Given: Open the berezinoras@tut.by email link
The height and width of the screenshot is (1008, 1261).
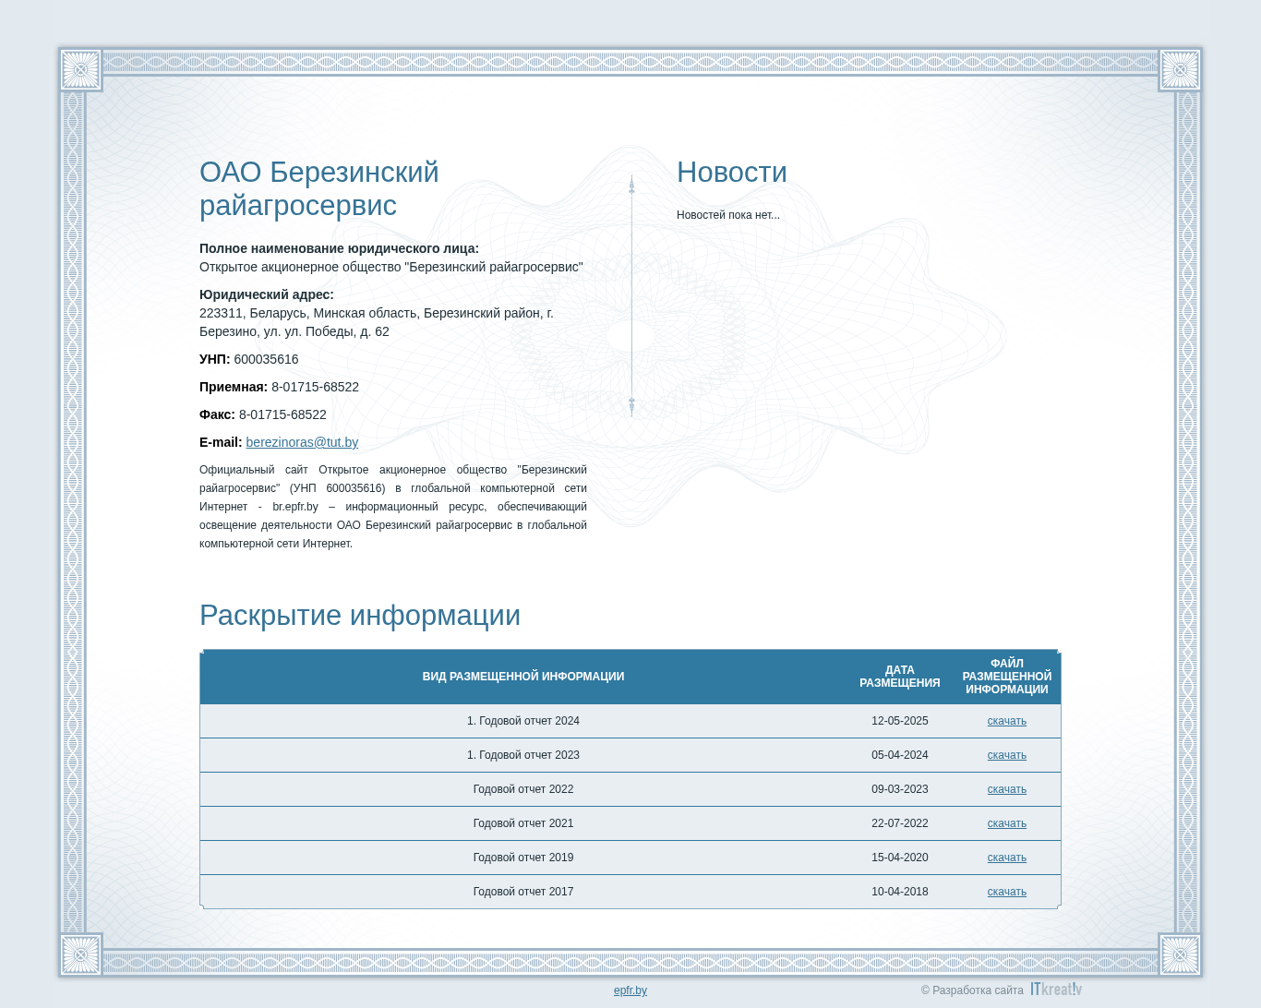Looking at the screenshot, I should (302, 442).
